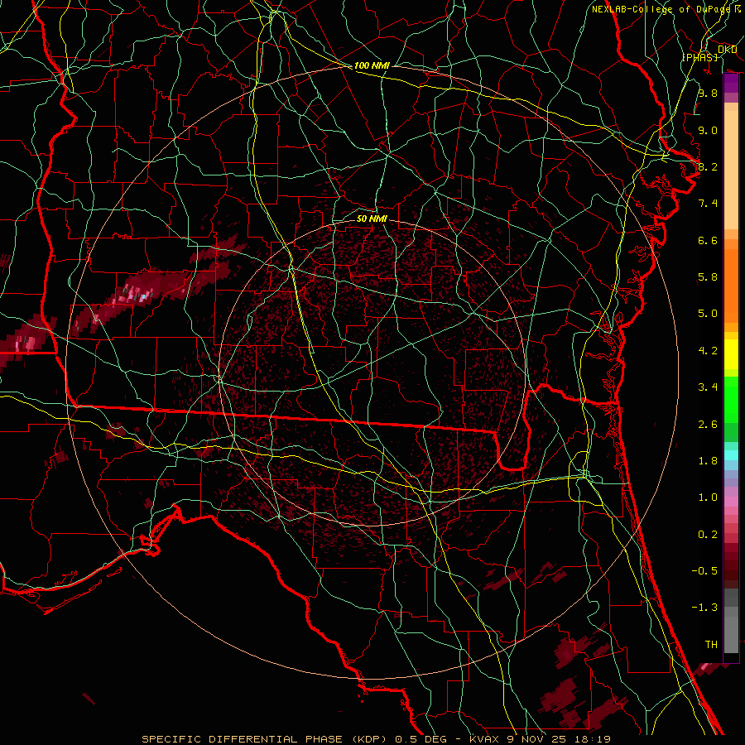Select the 4.2 legend value

point(708,351)
